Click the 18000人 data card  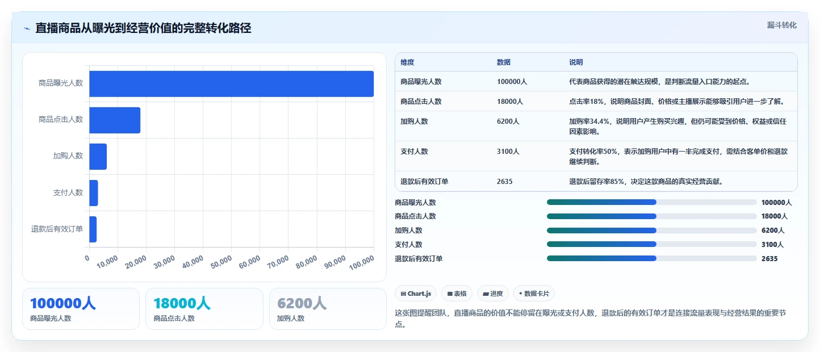pyautogui.click(x=204, y=309)
